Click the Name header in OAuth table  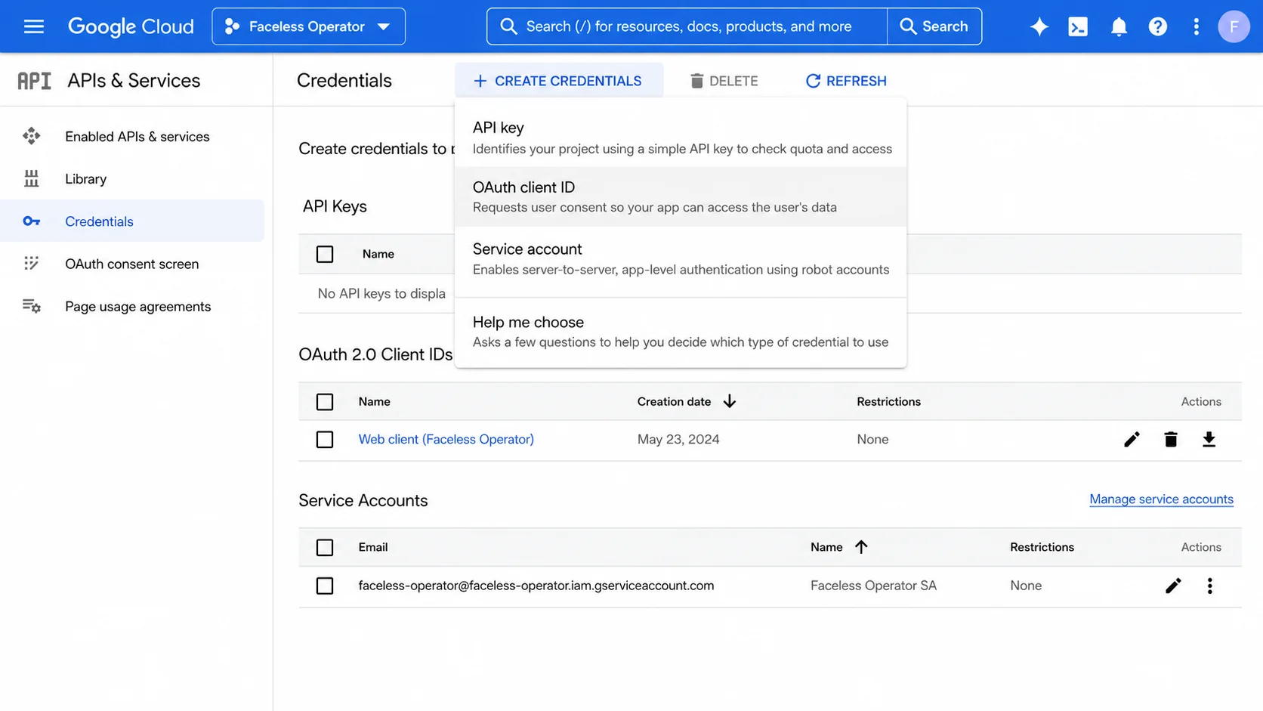click(374, 401)
